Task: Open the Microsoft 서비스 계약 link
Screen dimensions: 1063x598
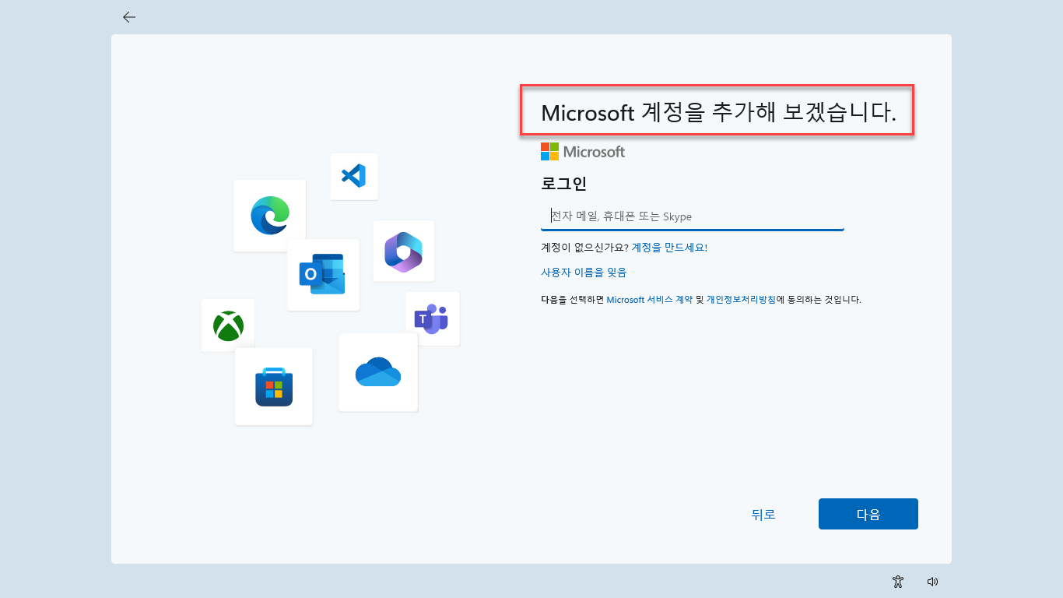Action: tap(649, 300)
